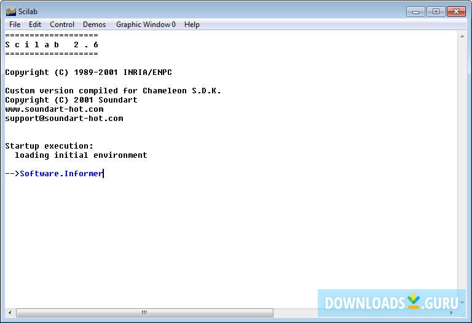The height and width of the screenshot is (323, 472).
Task: Click the 'Copyright (C) 2001 Soundart' line
Action: [71, 100]
